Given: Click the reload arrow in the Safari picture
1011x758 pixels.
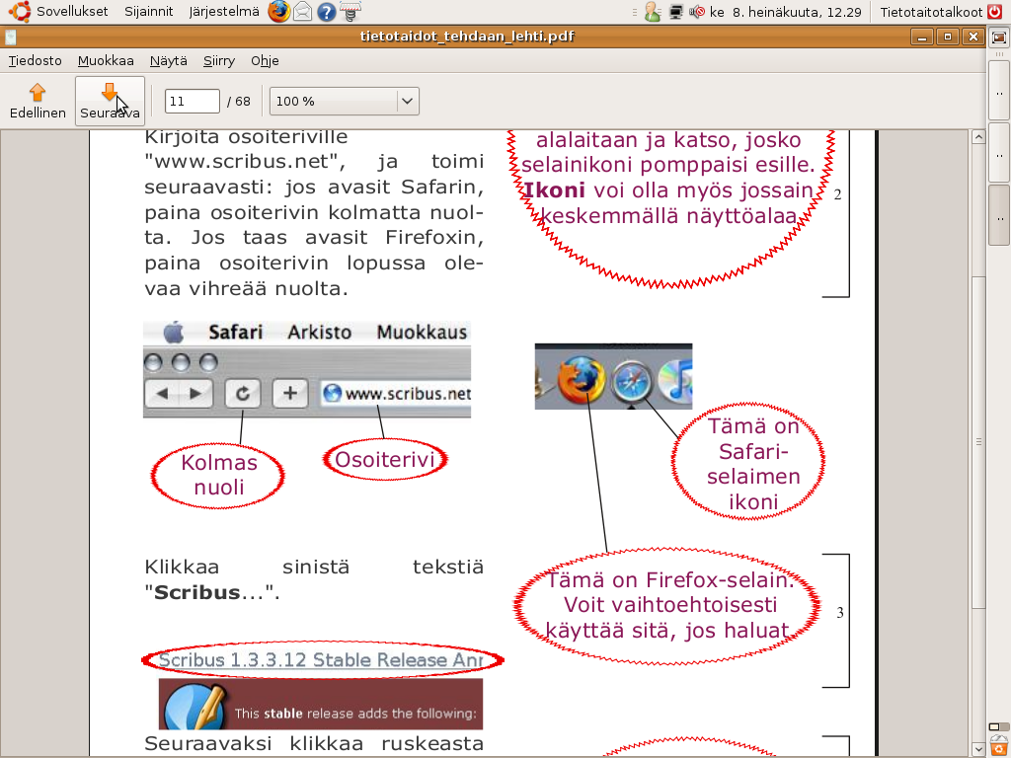Looking at the screenshot, I should point(243,393).
